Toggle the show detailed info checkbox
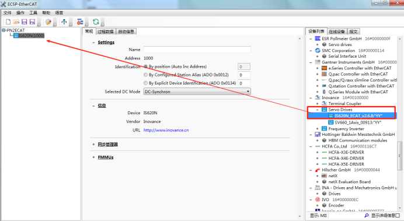 [x=398, y=215]
